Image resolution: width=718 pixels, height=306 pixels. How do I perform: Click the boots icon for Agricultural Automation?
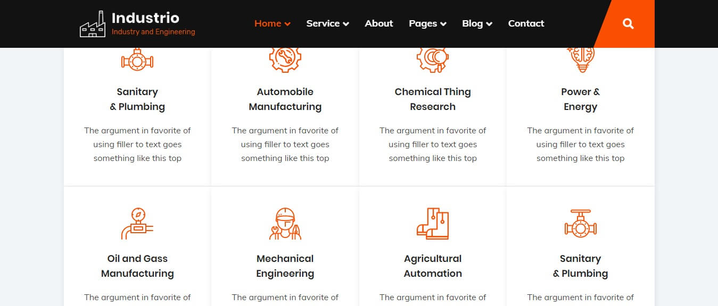pos(433,224)
